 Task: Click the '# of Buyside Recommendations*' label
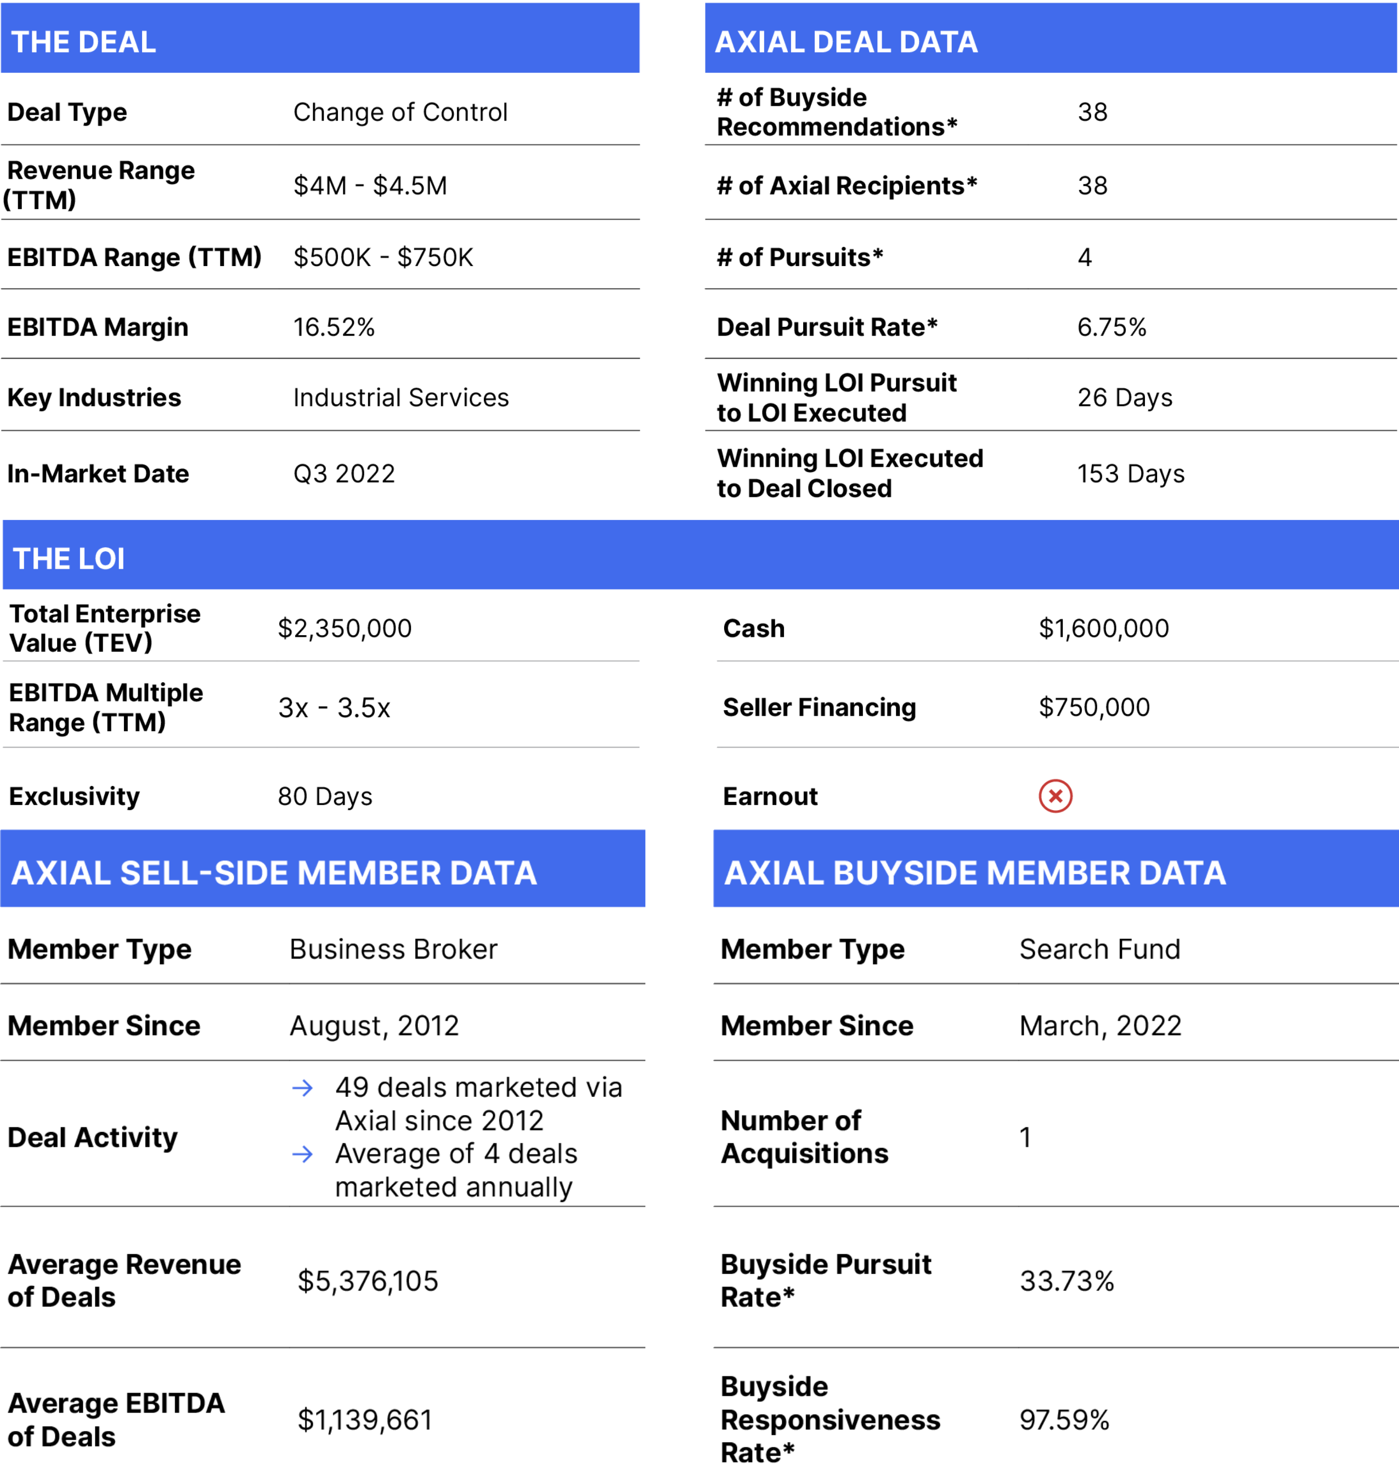pyautogui.click(x=837, y=112)
